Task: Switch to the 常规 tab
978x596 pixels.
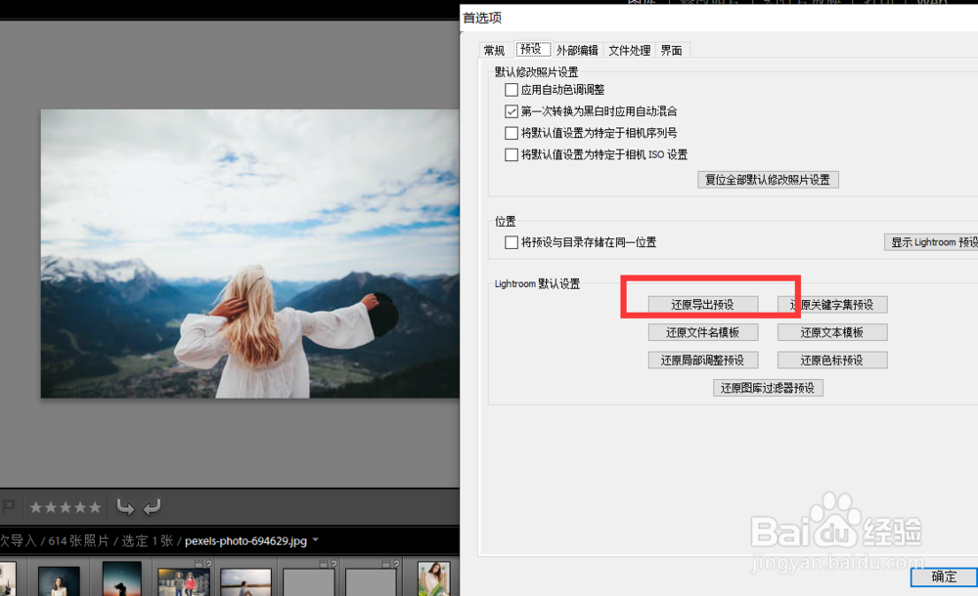Action: 494,50
